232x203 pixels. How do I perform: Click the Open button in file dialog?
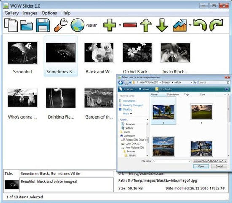point(201,166)
